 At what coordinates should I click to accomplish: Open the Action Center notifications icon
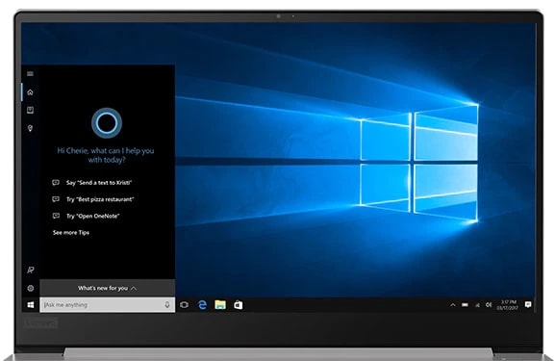528,304
